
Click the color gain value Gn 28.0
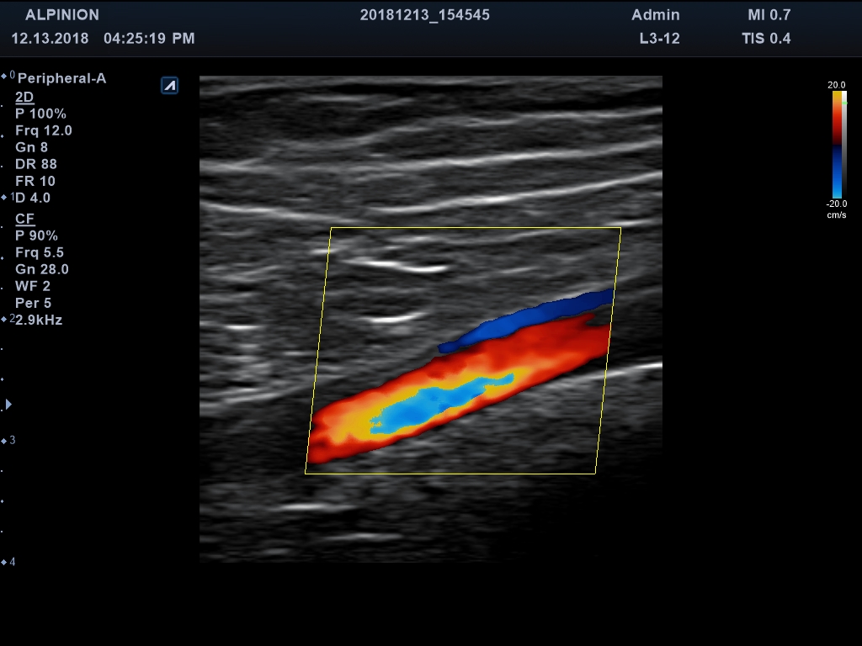coord(42,269)
